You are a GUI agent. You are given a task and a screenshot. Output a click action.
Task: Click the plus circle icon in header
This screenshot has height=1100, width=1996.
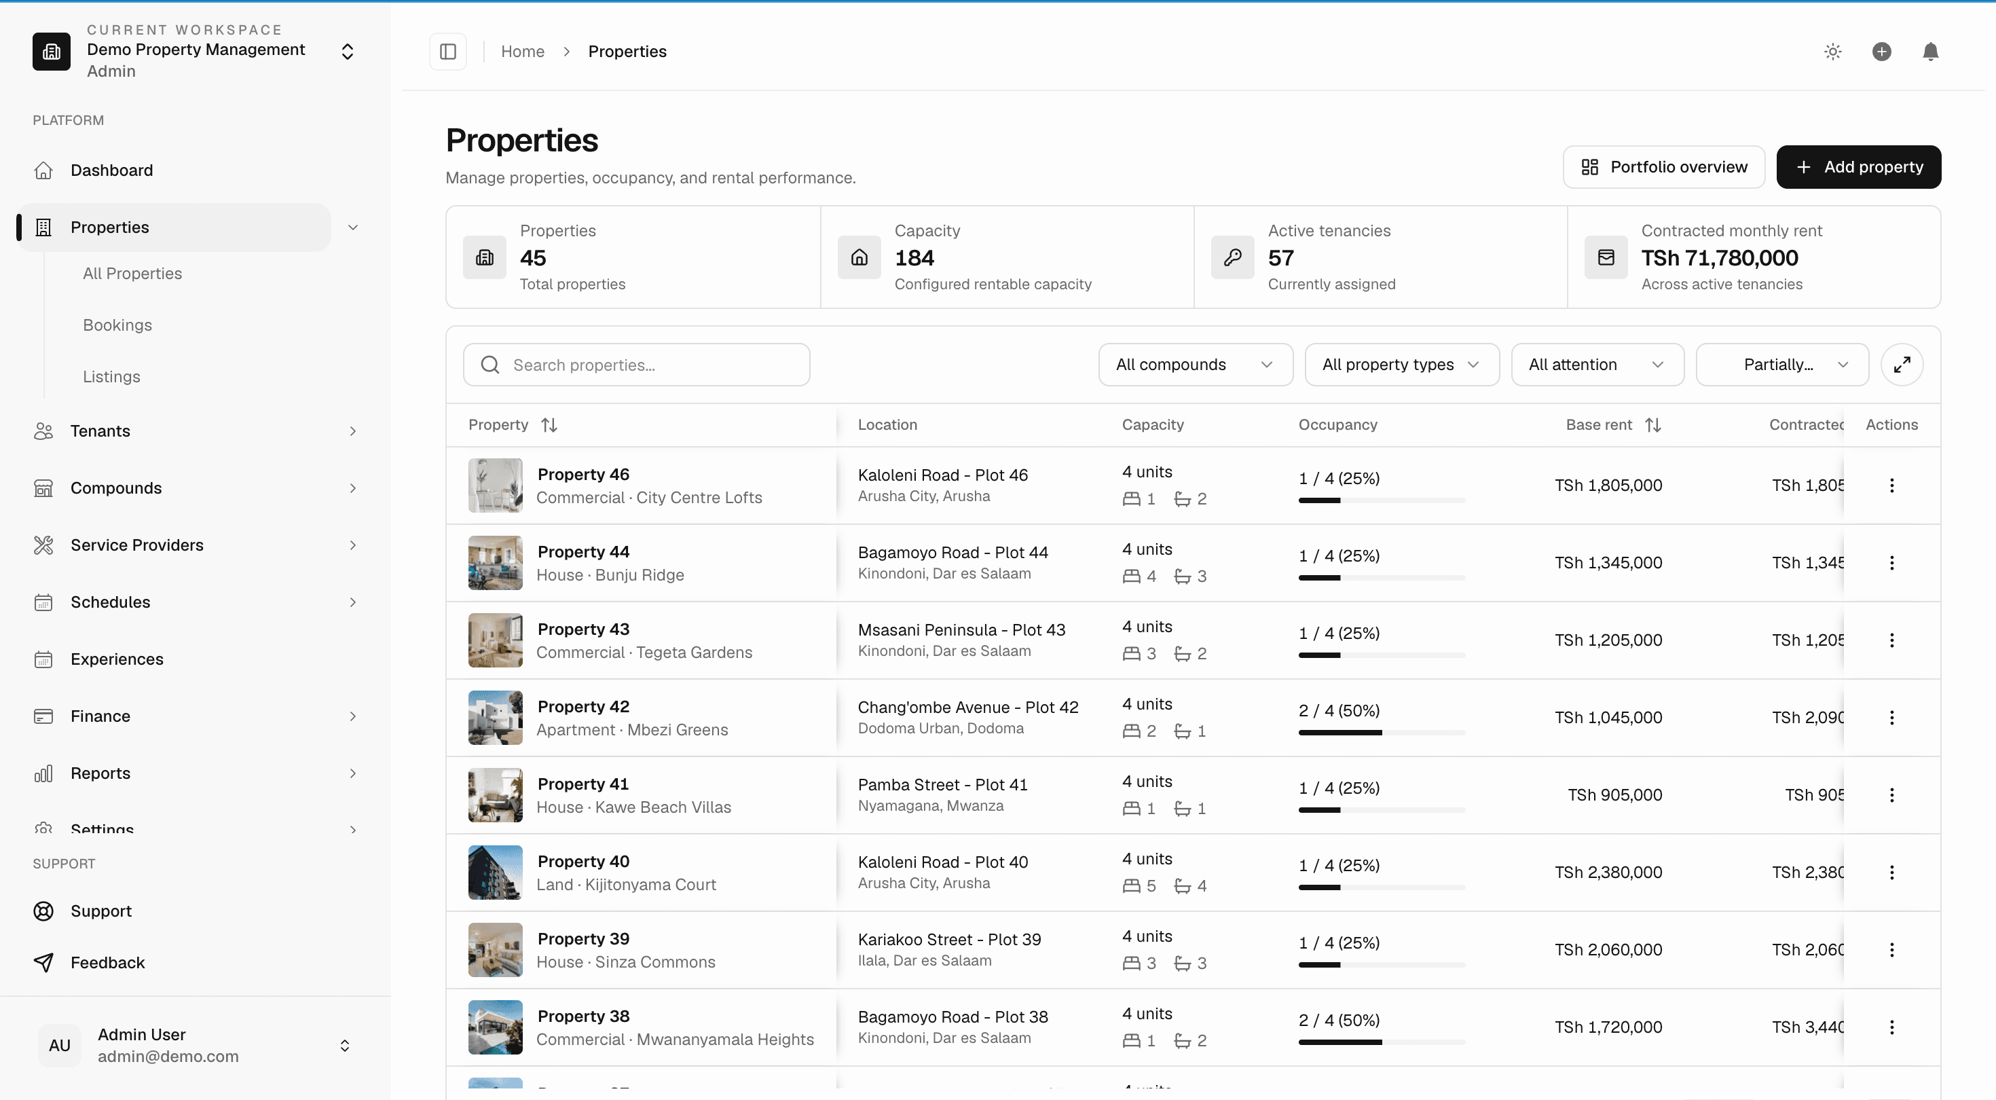point(1881,51)
